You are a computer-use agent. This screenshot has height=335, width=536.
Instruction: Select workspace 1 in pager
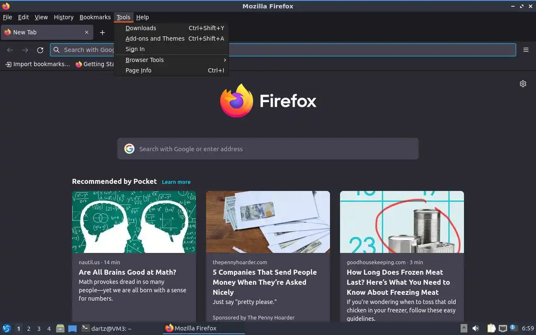(18, 329)
